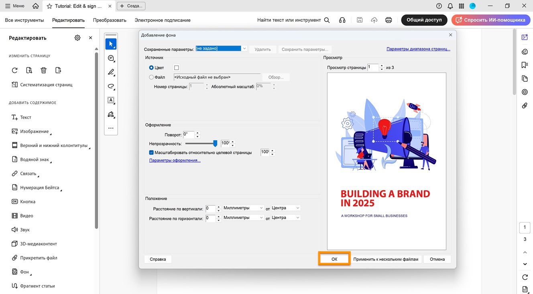Screen dimensions: 533x294
Task: Open the apps grid icon
Action: tap(462, 6)
